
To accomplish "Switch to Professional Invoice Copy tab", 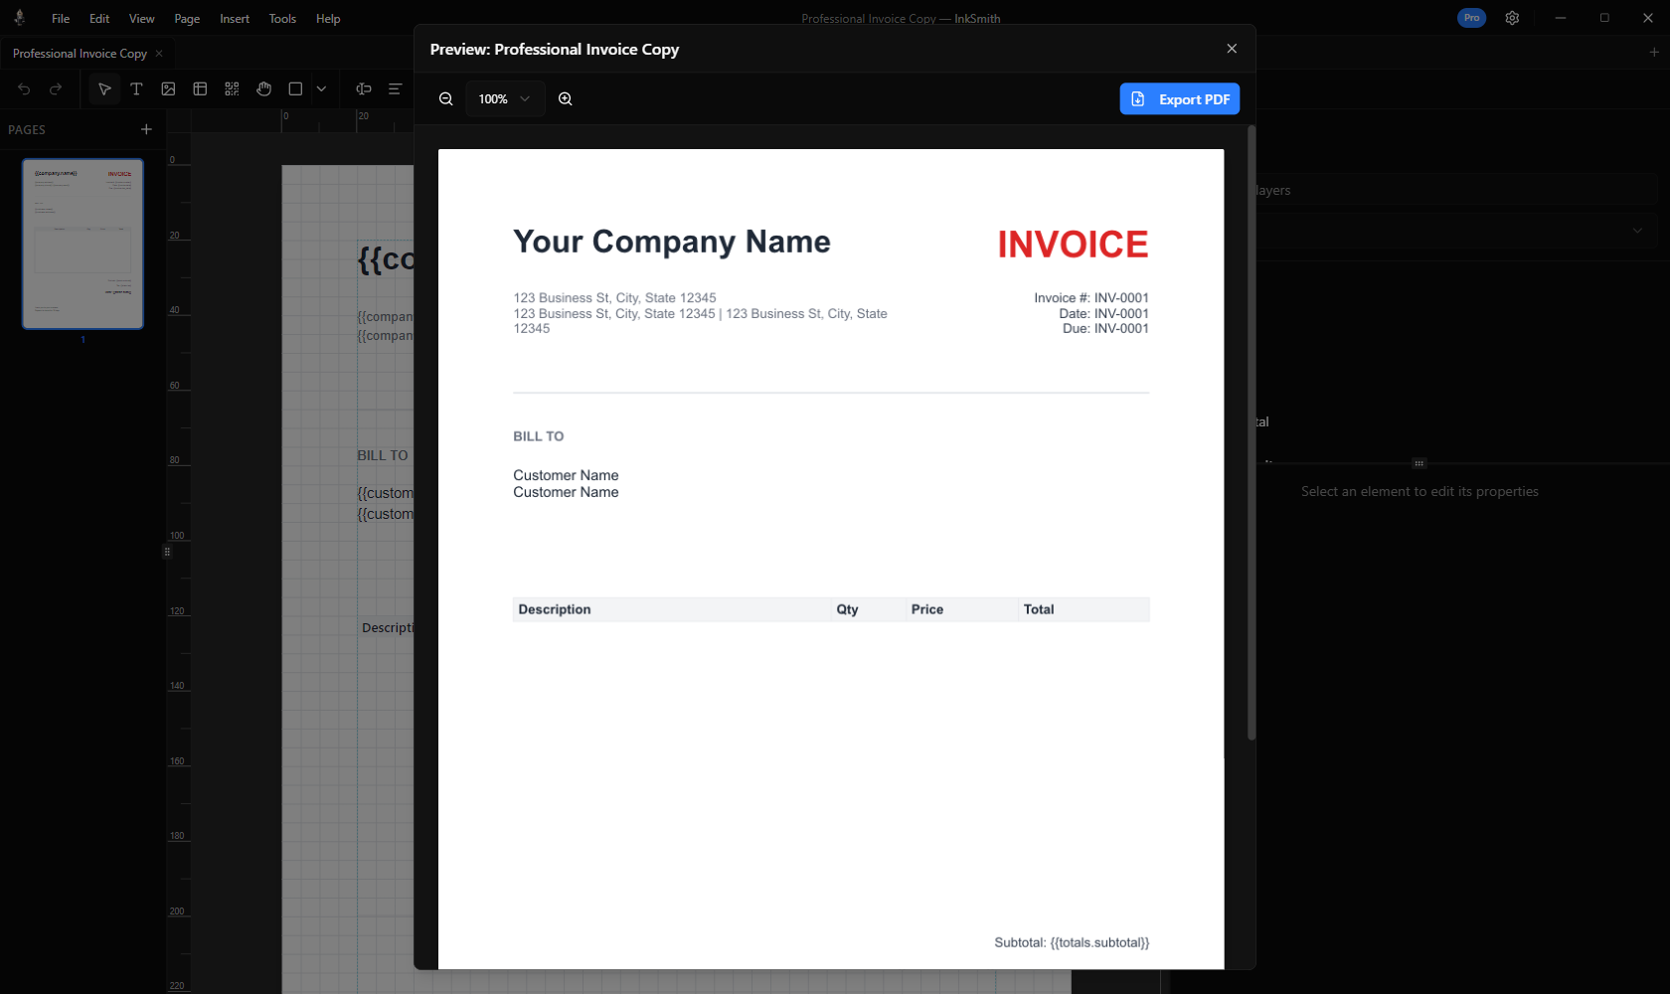I will [80, 54].
